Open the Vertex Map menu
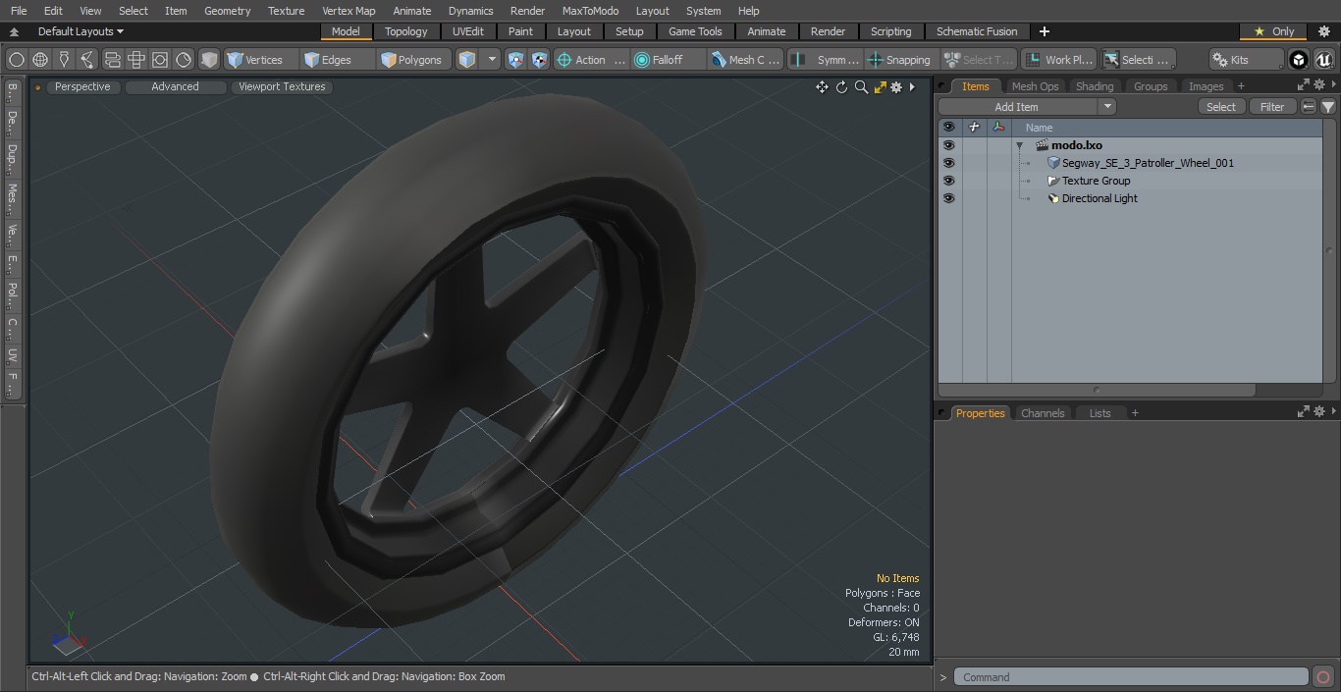Image resolution: width=1341 pixels, height=692 pixels. click(349, 11)
